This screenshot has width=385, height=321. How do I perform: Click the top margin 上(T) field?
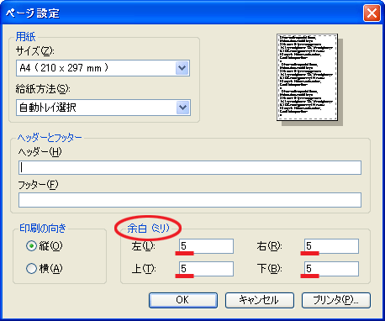(206, 269)
